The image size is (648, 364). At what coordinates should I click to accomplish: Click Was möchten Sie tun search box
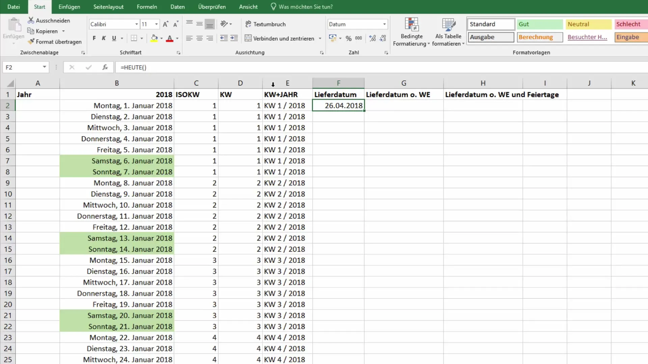click(302, 7)
